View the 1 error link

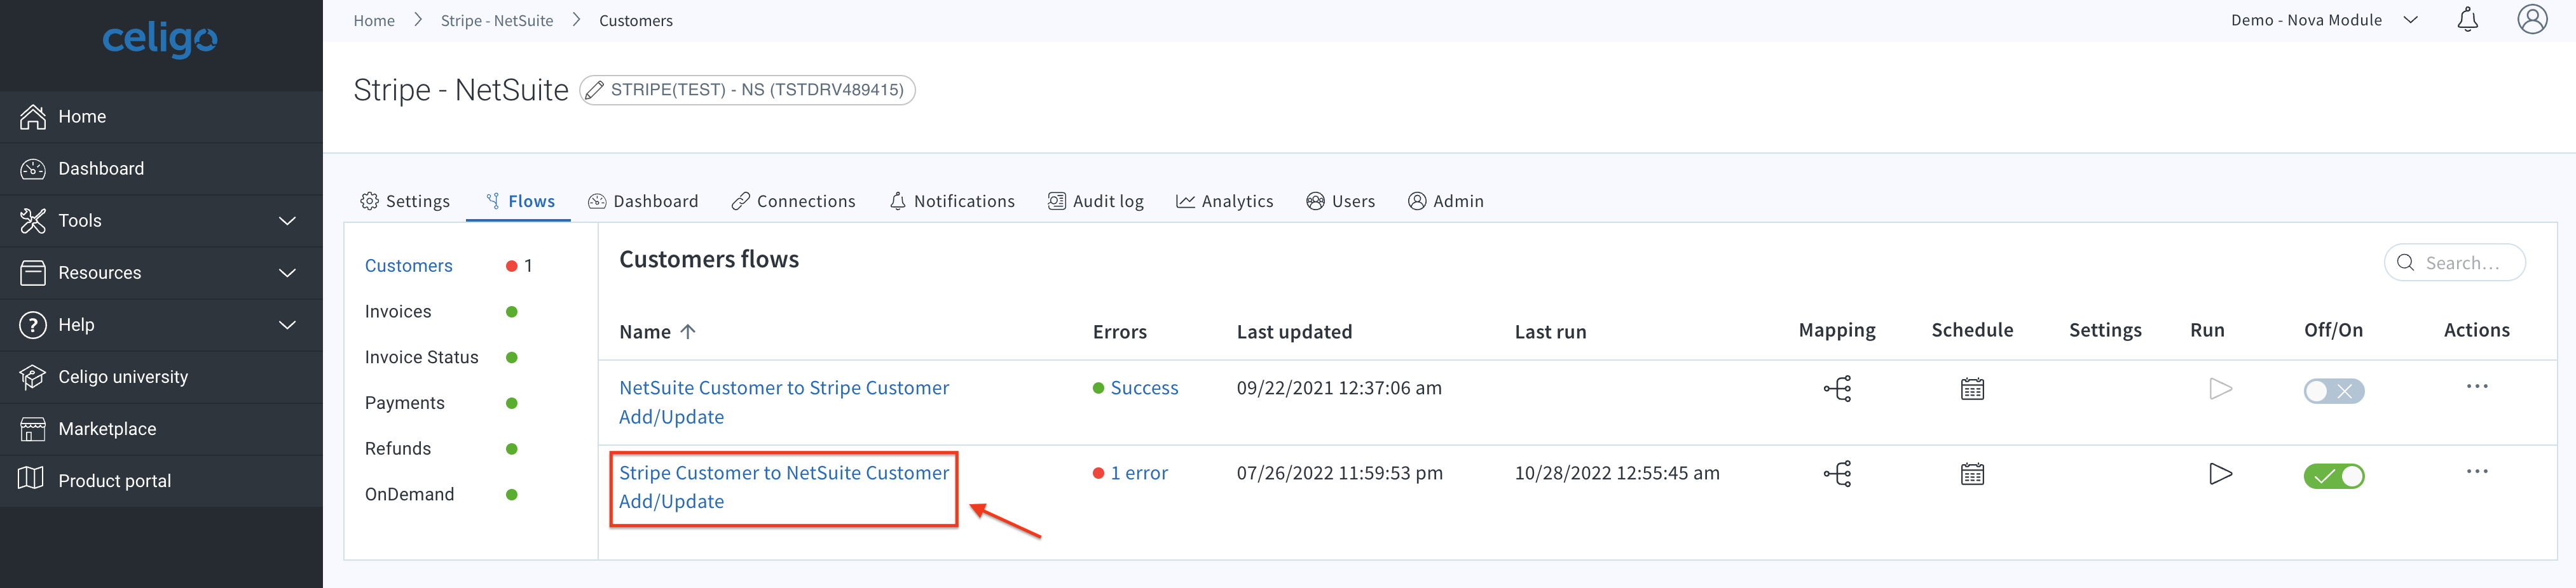point(1139,473)
